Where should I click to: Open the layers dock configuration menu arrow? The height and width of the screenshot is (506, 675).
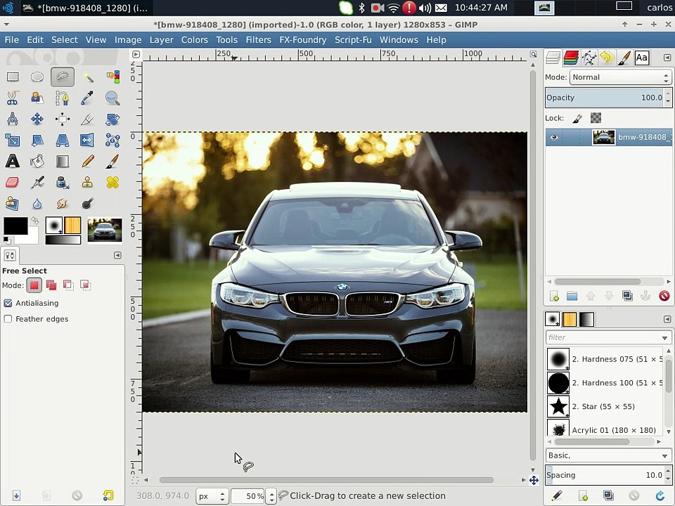tap(667, 58)
